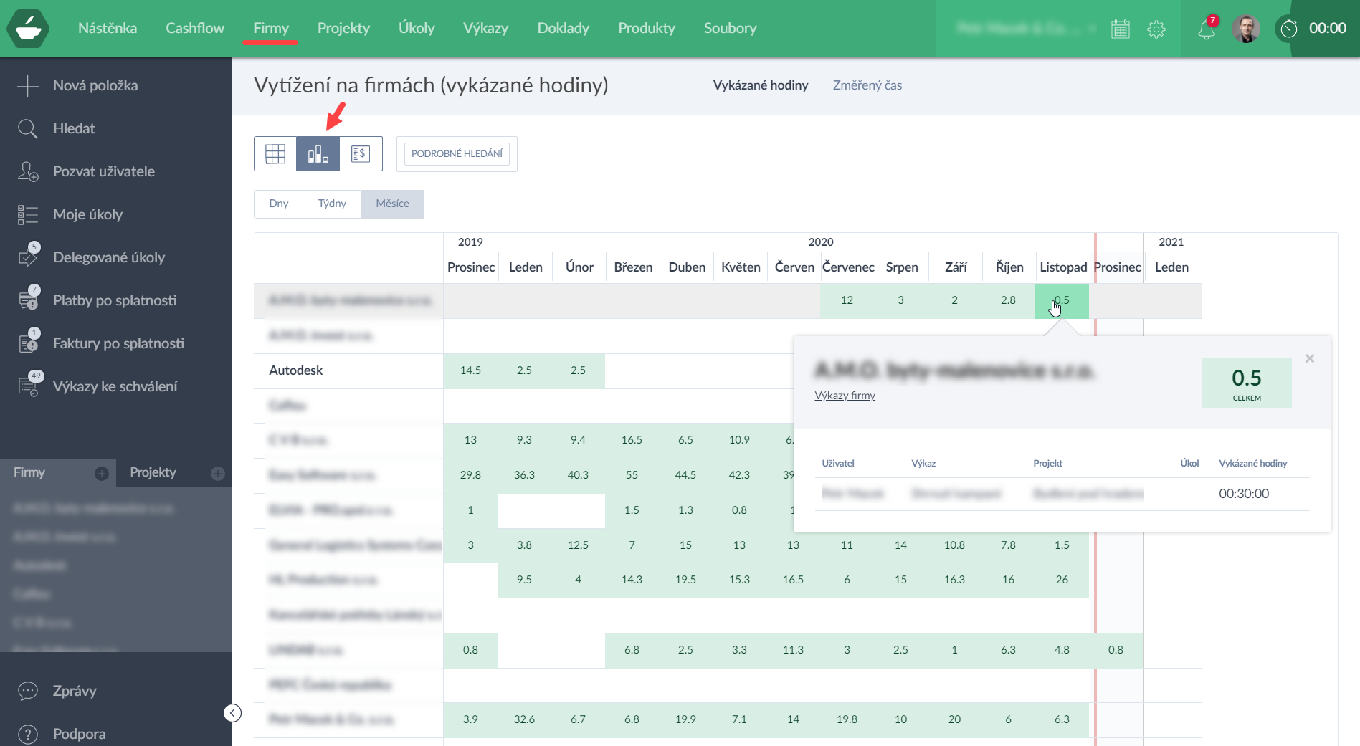Open the calendar icon in header

(1120, 29)
